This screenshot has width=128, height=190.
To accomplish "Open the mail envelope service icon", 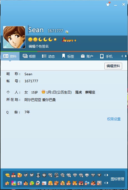I will [44, 183].
